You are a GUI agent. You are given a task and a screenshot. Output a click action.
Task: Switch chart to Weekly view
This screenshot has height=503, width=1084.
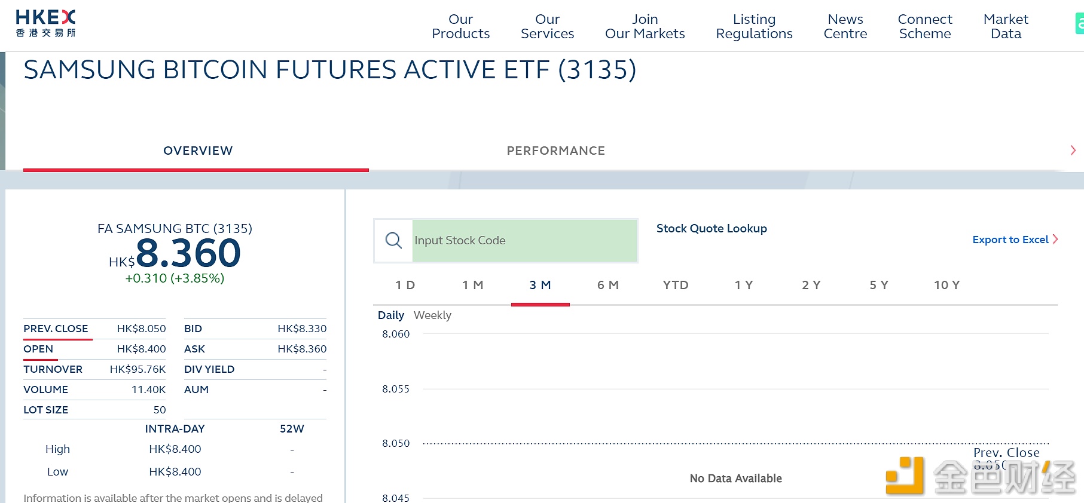(432, 315)
